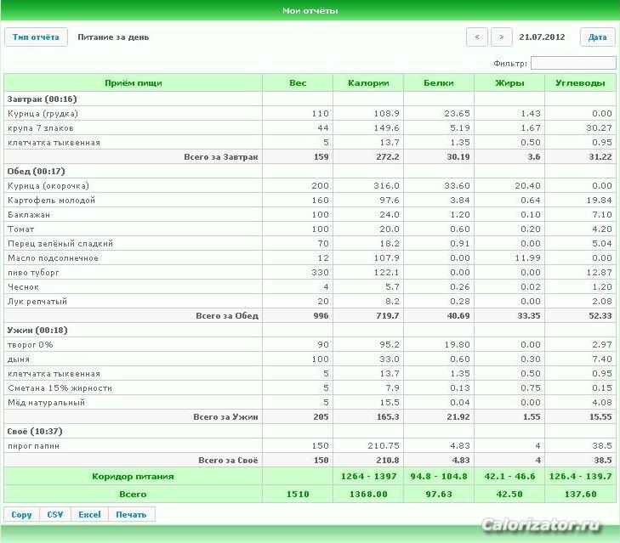Sort by 'Приём пищи' column header
Viewport: 620px width, 543px height.
point(134,83)
